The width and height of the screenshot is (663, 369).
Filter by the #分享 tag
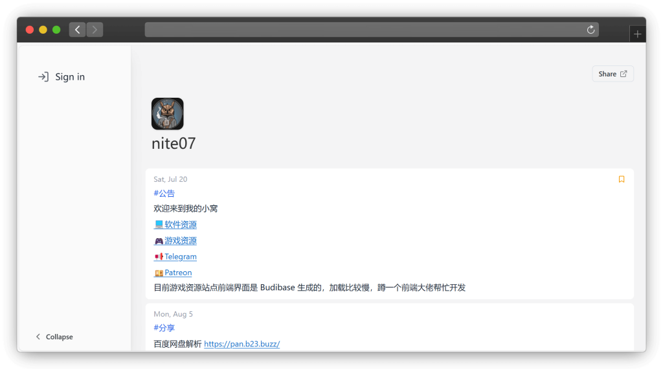pyautogui.click(x=164, y=328)
